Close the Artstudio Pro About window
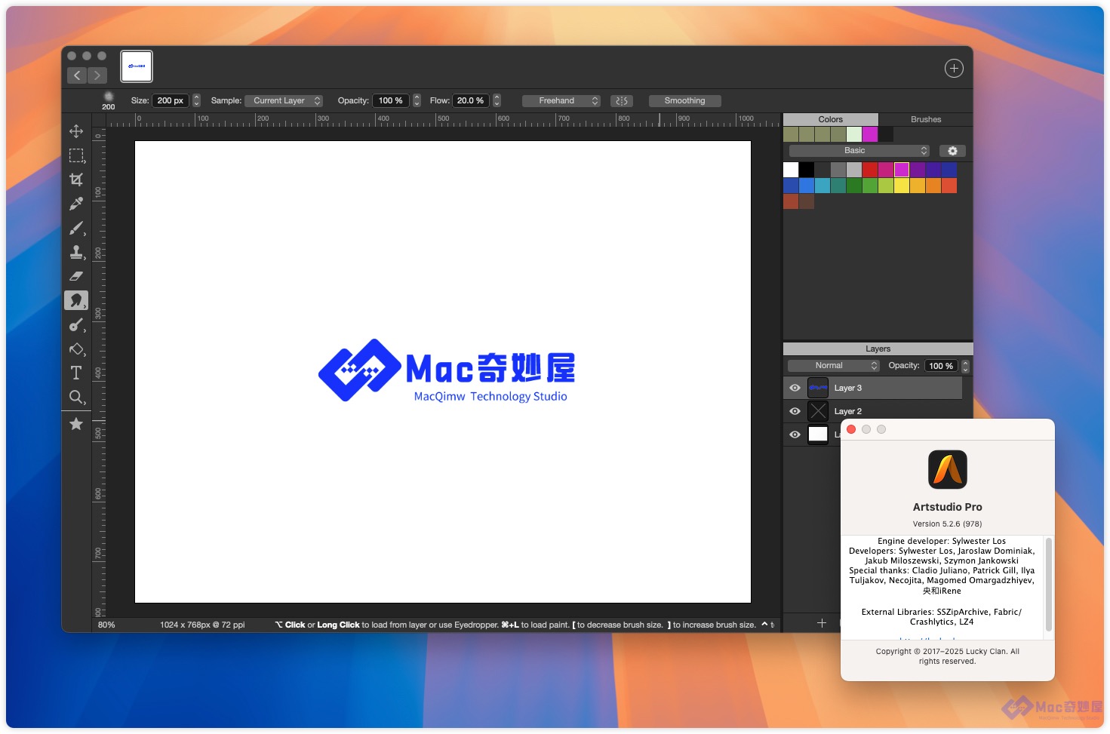This screenshot has width=1110, height=734. coord(851,429)
